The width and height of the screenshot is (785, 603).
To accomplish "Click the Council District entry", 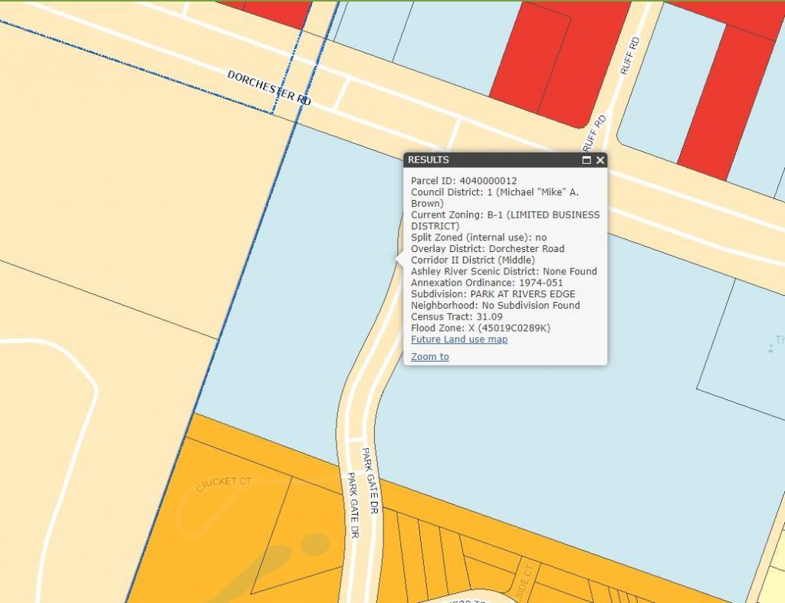I will [494, 192].
